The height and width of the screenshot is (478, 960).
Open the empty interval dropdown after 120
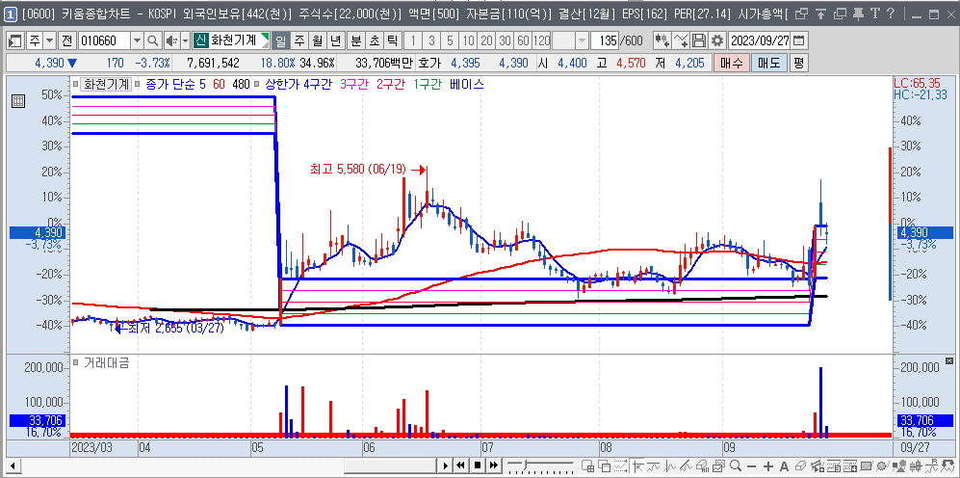(582, 41)
